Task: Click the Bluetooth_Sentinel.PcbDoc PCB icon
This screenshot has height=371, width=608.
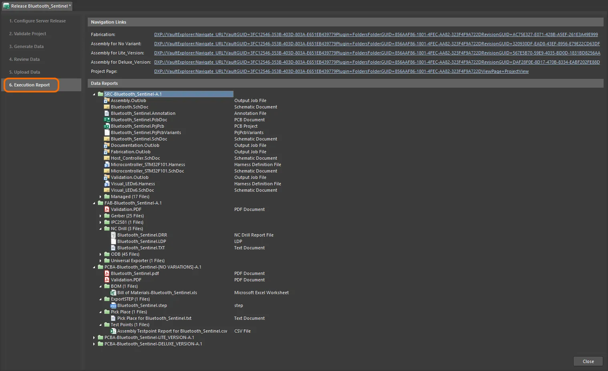Action: pos(107,120)
